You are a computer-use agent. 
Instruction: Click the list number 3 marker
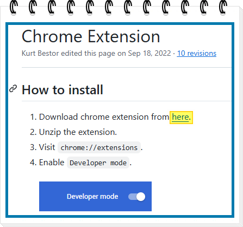(x=33, y=147)
